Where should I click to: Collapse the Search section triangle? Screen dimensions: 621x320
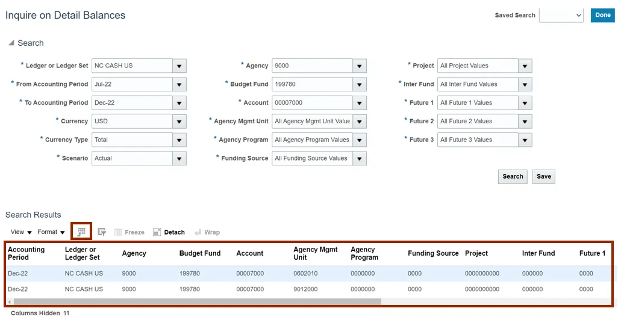coord(11,43)
